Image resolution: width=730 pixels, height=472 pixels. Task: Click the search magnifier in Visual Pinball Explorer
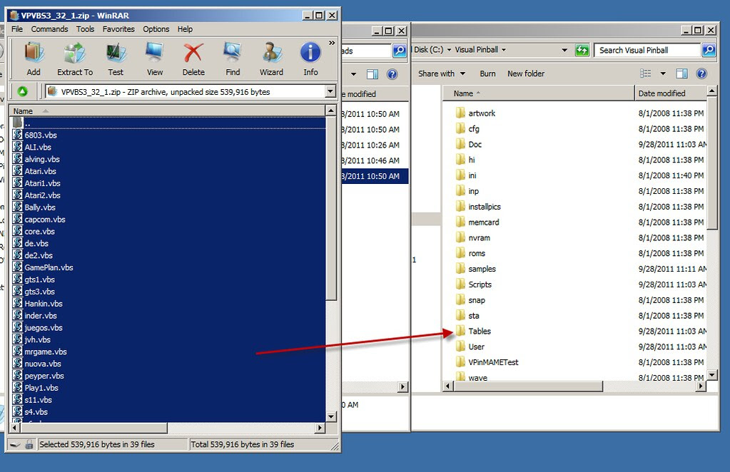point(709,50)
